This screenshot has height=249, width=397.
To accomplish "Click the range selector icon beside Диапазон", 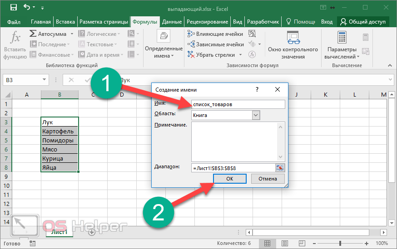I will click(x=280, y=168).
